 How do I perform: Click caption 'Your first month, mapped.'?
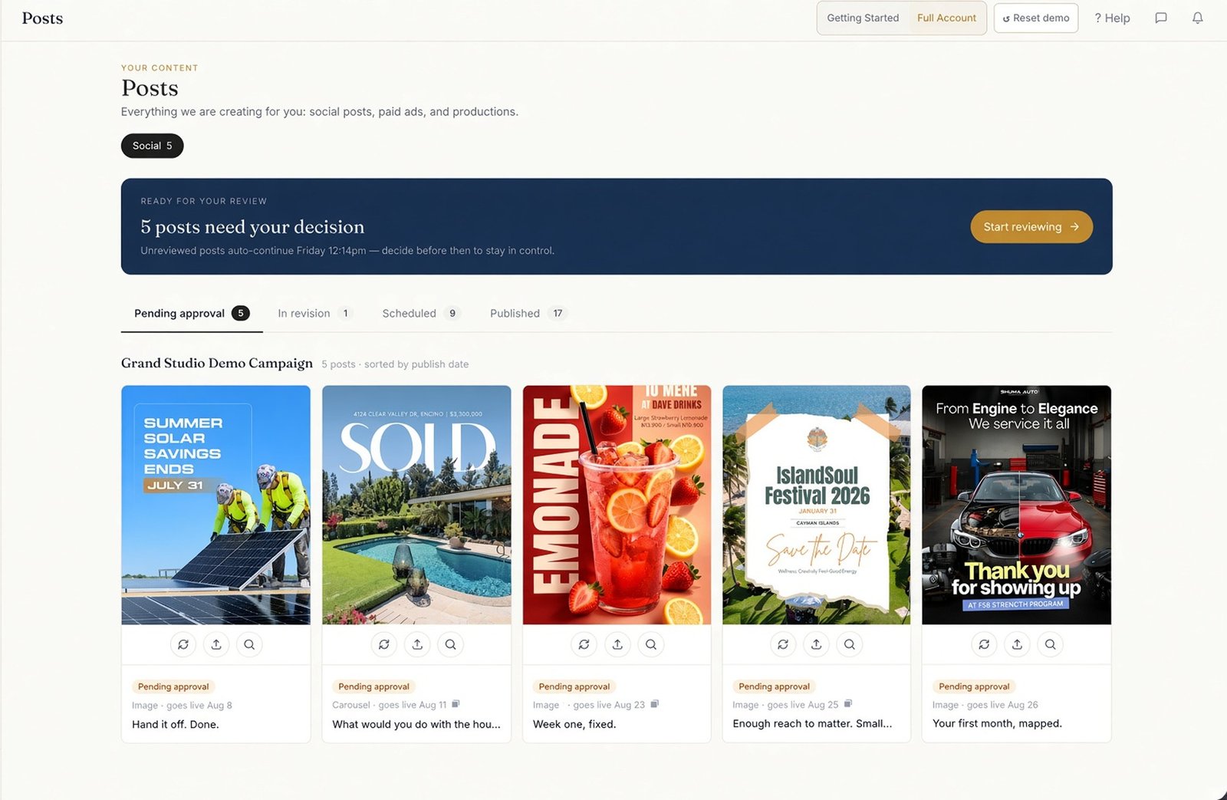[997, 723]
